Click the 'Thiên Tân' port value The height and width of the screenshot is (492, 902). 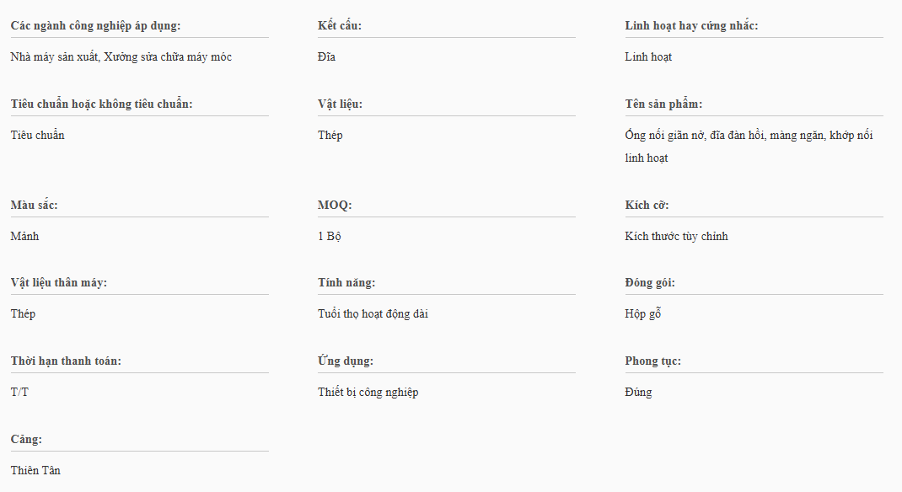35,471
